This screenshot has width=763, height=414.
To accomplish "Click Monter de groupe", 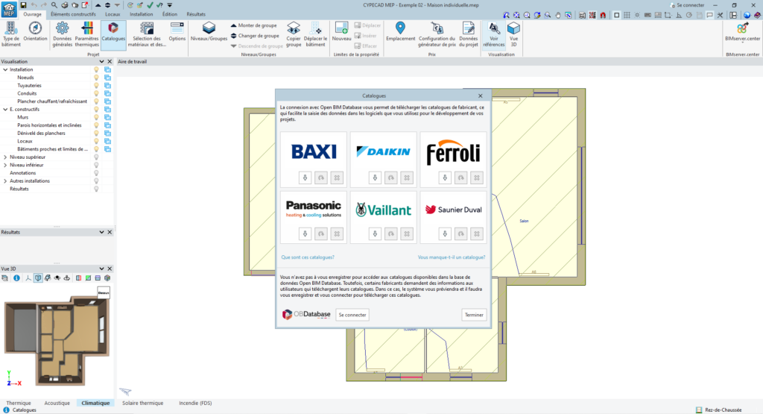I will [253, 25].
